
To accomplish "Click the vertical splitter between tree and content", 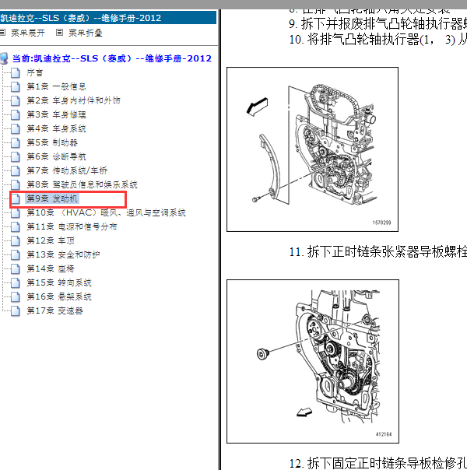I will pyautogui.click(x=219, y=240).
